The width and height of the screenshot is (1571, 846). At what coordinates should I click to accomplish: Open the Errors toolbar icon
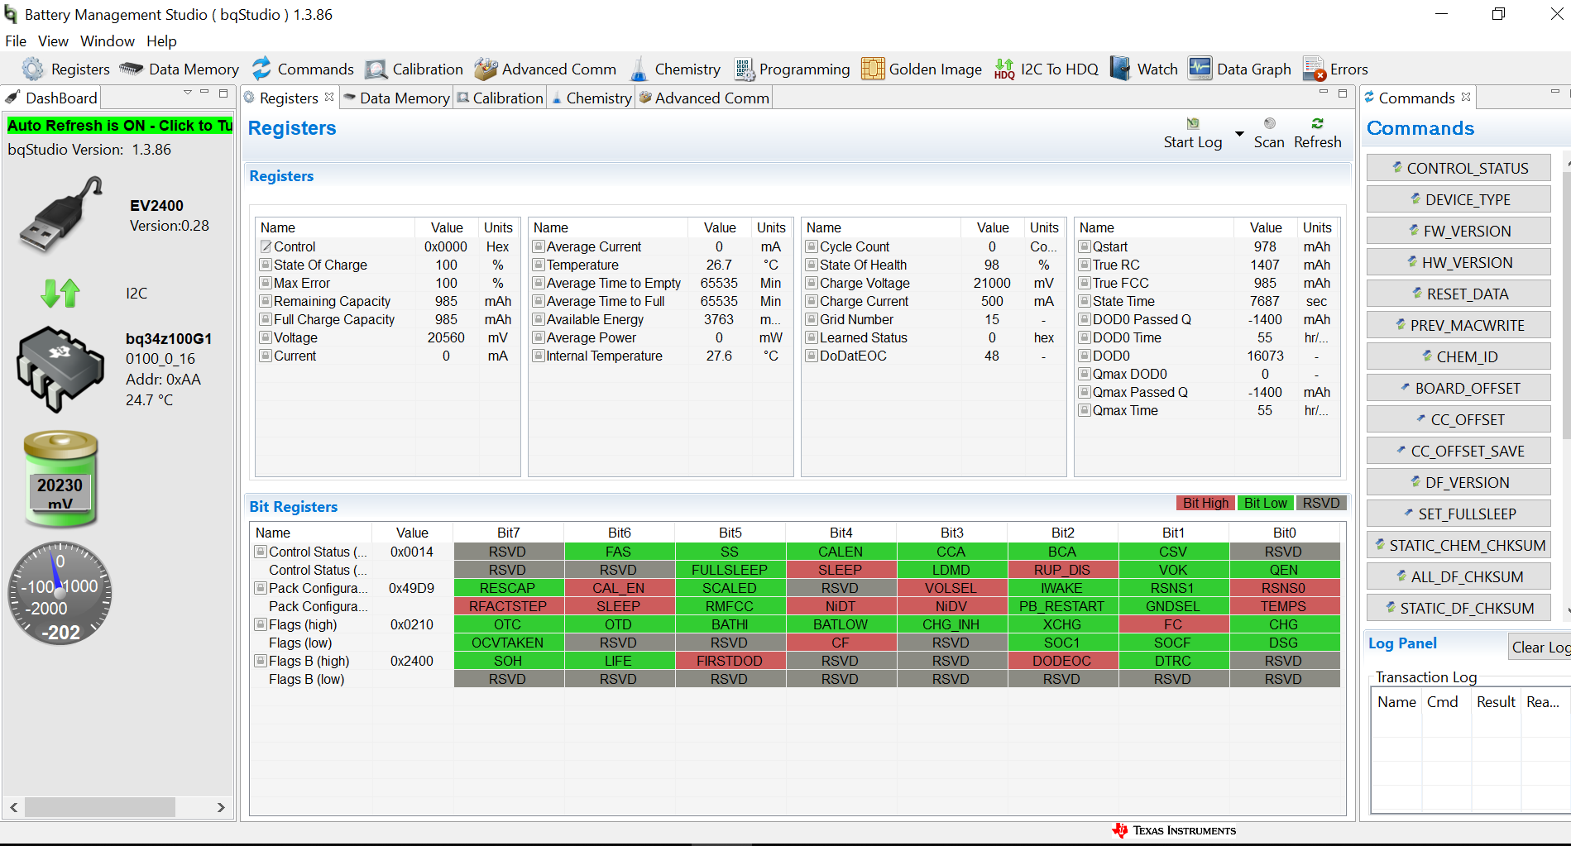tap(1314, 69)
